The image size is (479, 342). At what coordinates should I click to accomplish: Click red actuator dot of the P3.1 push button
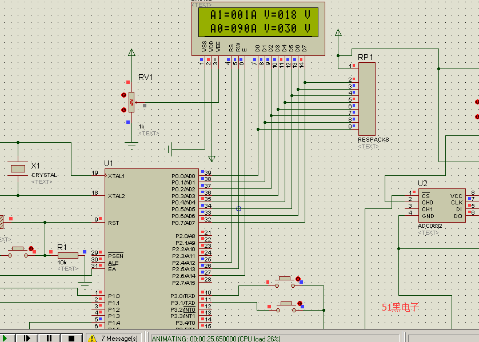300,304
